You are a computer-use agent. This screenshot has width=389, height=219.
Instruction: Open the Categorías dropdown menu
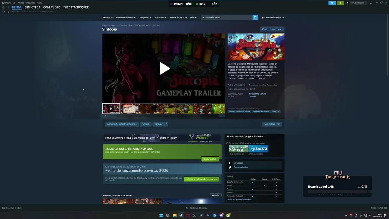[145, 18]
